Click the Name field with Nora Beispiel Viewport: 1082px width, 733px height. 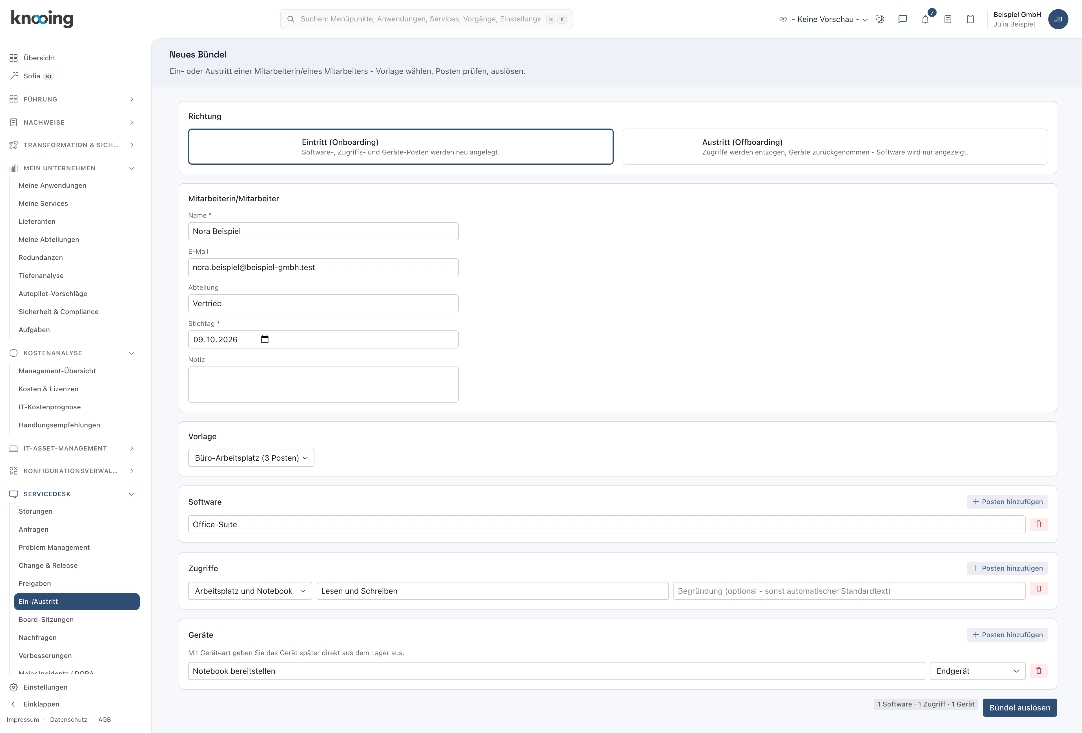click(x=323, y=231)
